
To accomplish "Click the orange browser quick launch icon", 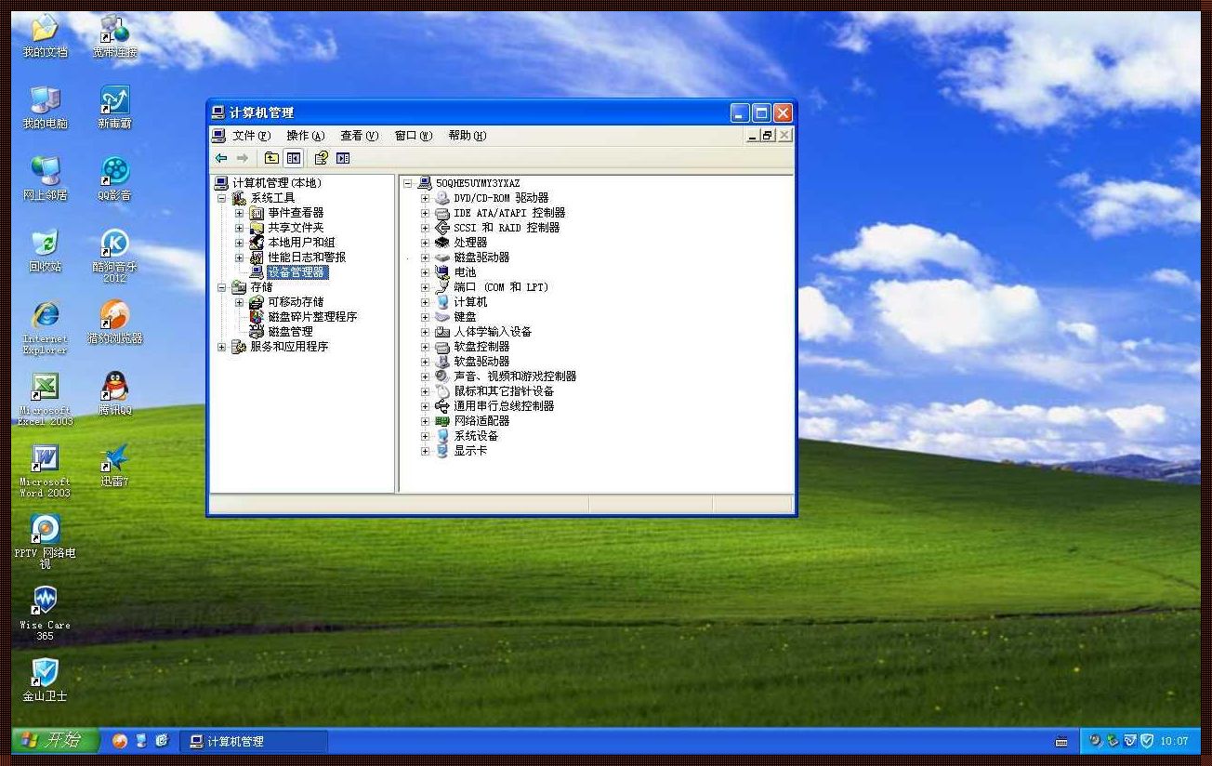I will (120, 741).
